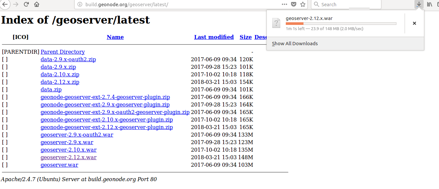Go back using the browser back arrow

5,4
